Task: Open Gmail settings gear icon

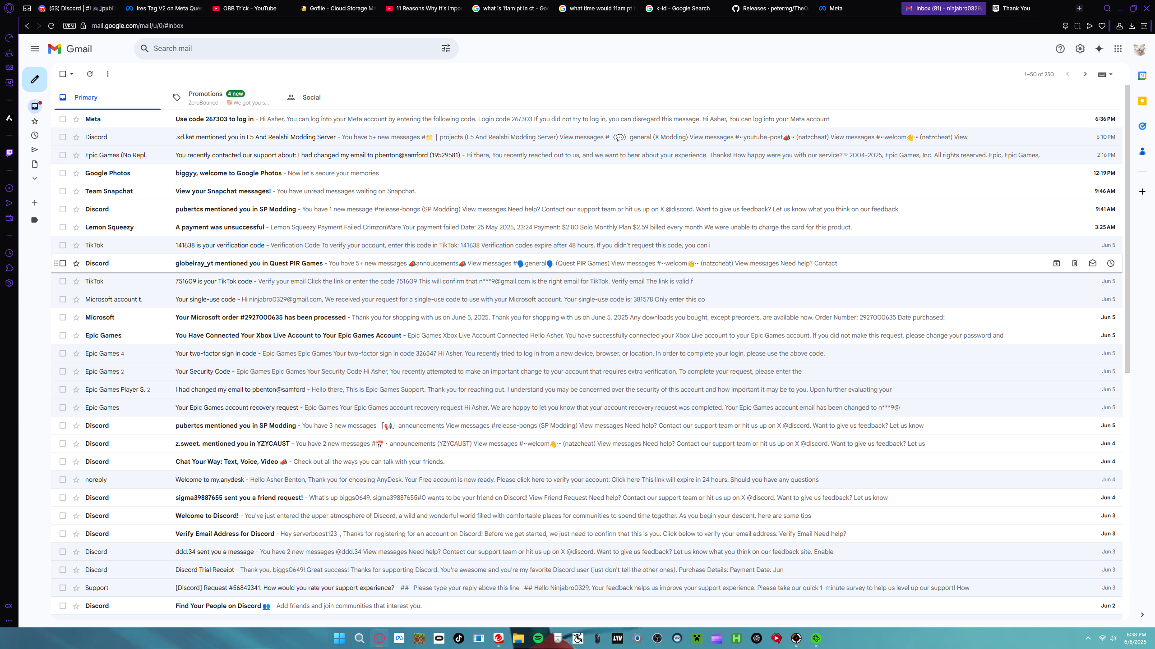Action: pyautogui.click(x=1080, y=49)
